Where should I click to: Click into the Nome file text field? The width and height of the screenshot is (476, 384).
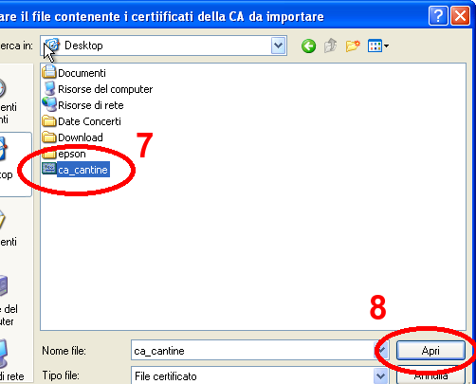(x=253, y=350)
